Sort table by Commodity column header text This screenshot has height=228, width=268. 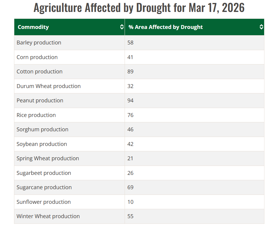(33, 27)
